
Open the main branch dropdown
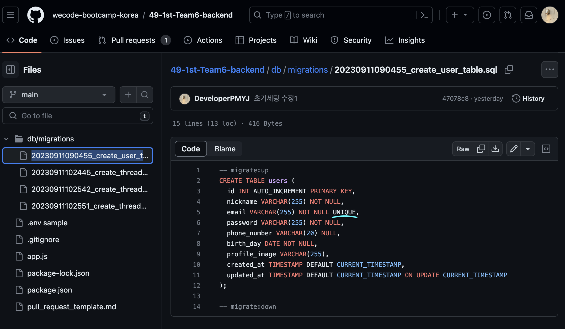point(59,95)
